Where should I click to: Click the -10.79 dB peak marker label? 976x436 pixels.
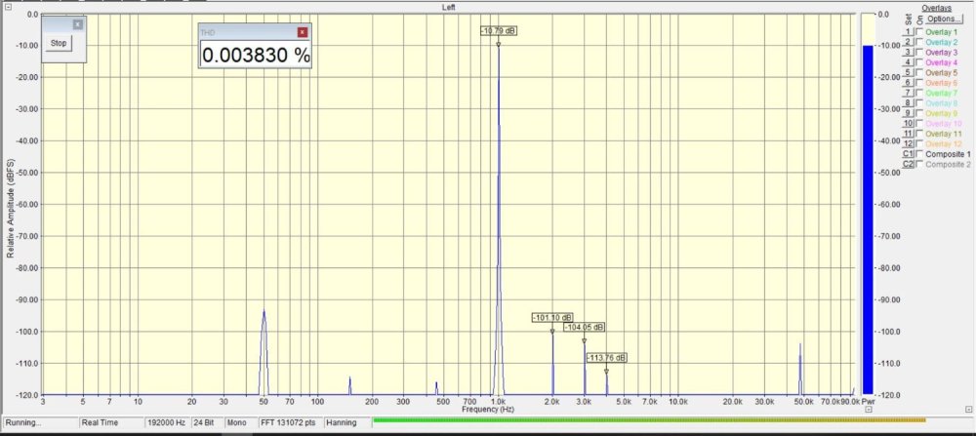click(499, 30)
